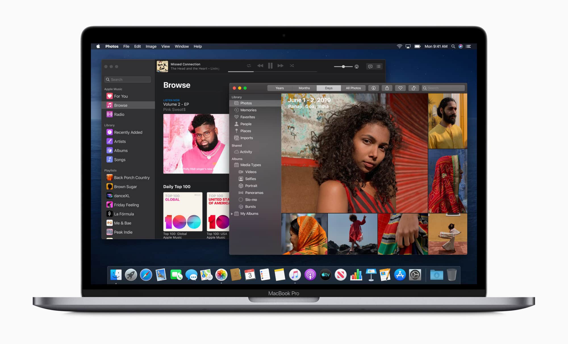
Task: Open the lyrics button in Music window
Action: [x=370, y=66]
